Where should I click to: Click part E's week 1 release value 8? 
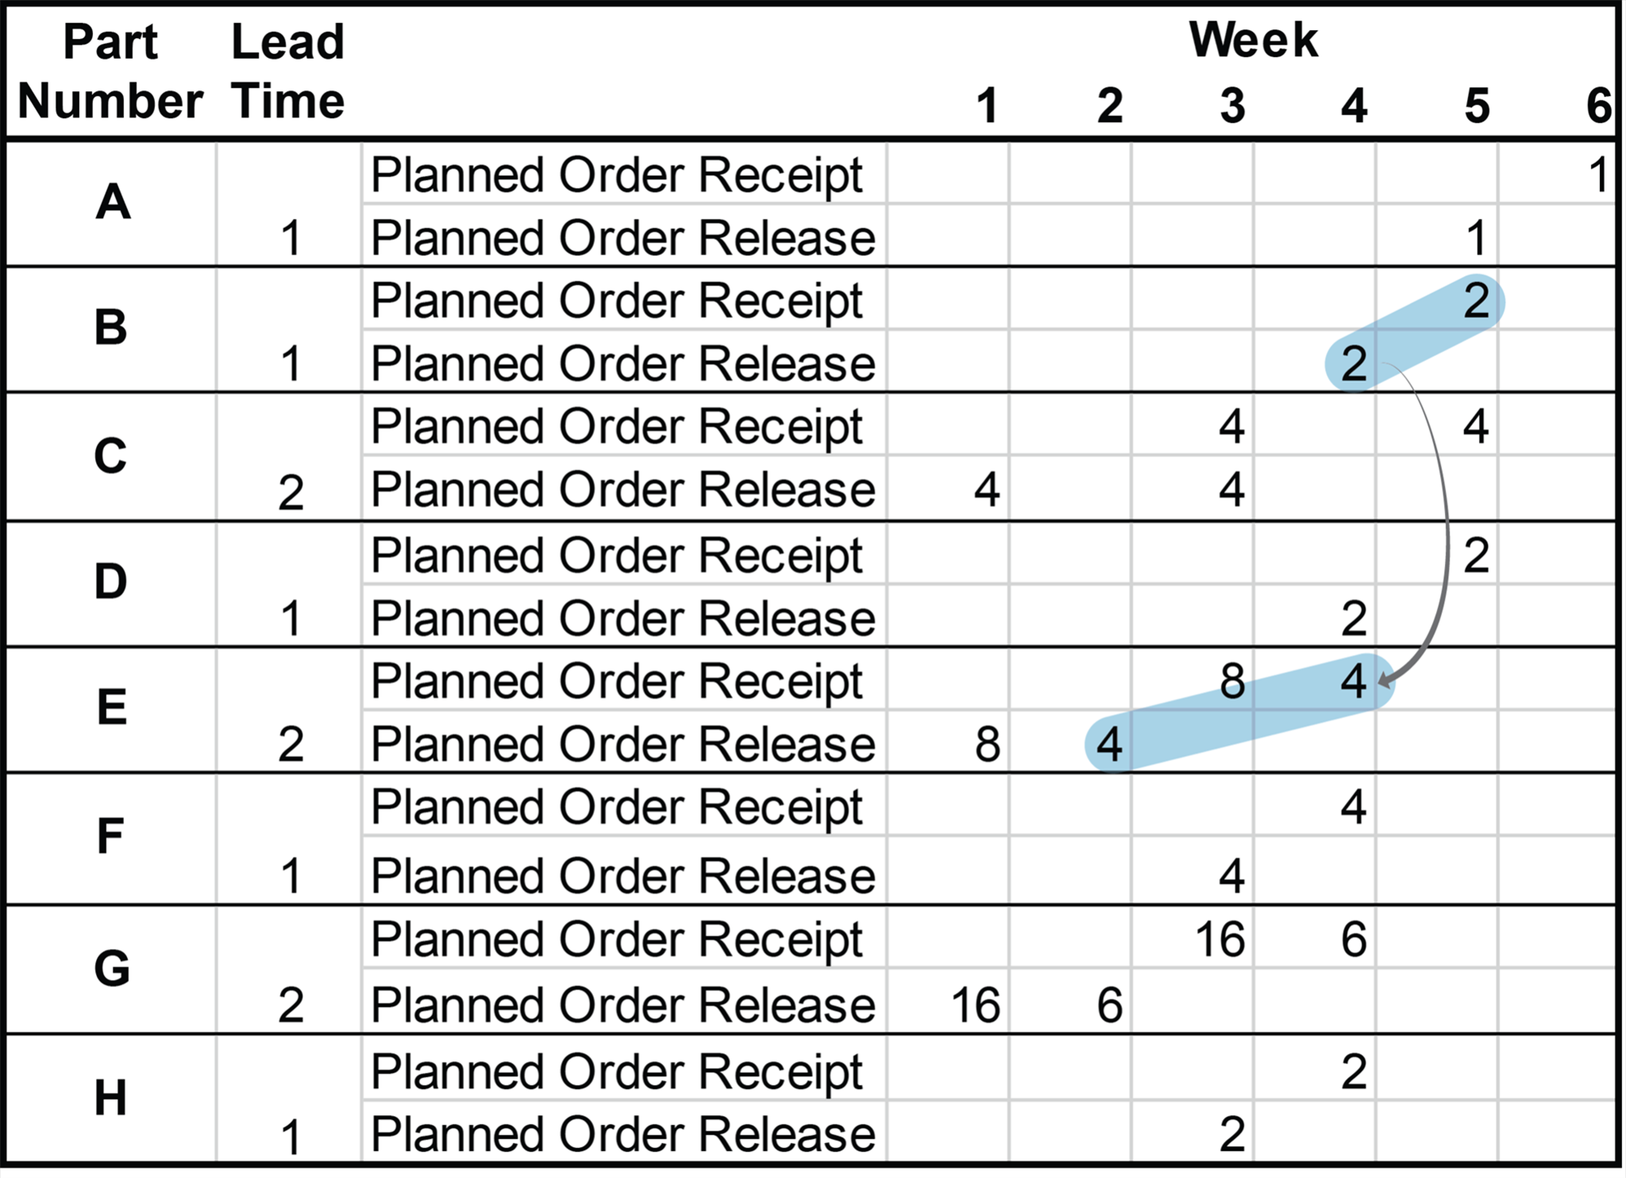click(x=987, y=745)
